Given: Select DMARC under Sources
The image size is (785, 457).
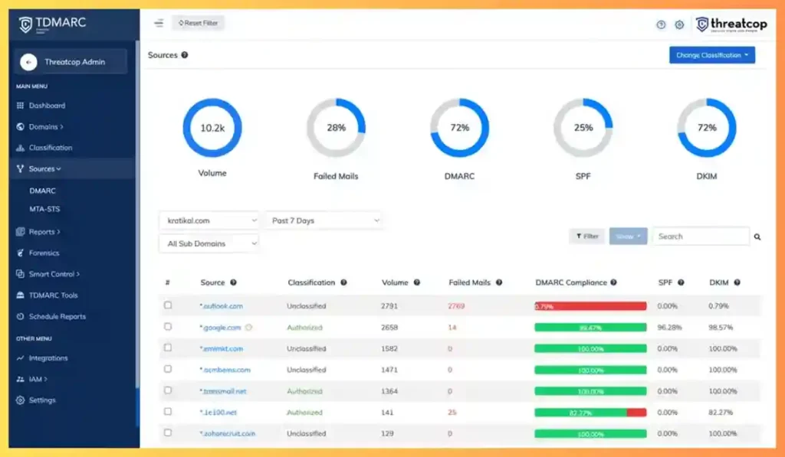Looking at the screenshot, I should tap(42, 191).
